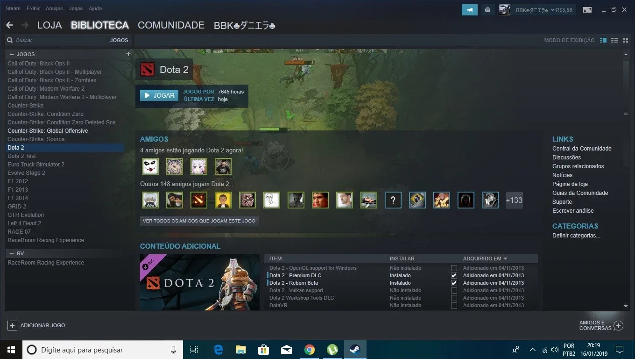
Task: Open Microsoft Edge from the taskbar
Action: click(218, 350)
